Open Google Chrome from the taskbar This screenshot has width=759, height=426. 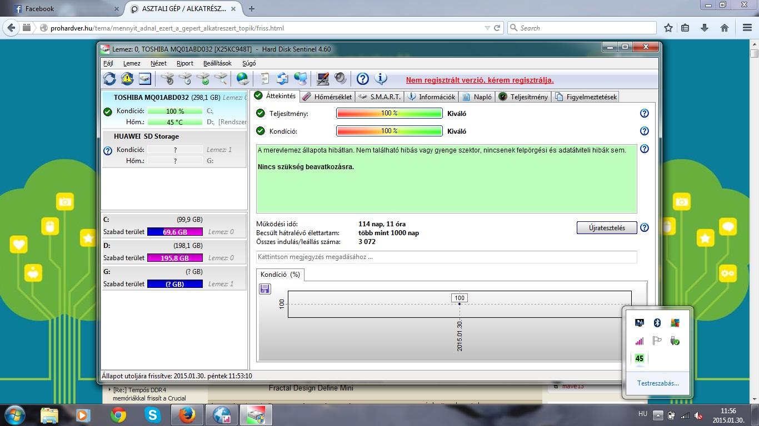click(x=118, y=414)
